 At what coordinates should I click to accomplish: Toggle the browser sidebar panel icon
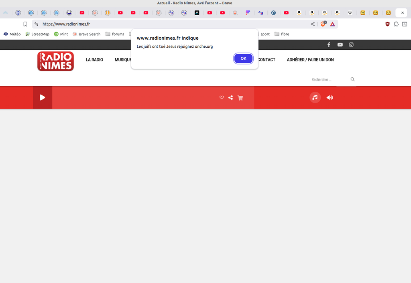click(x=405, y=24)
